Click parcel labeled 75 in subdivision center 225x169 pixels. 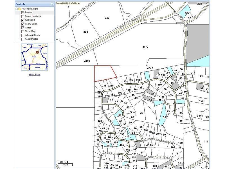(141, 113)
